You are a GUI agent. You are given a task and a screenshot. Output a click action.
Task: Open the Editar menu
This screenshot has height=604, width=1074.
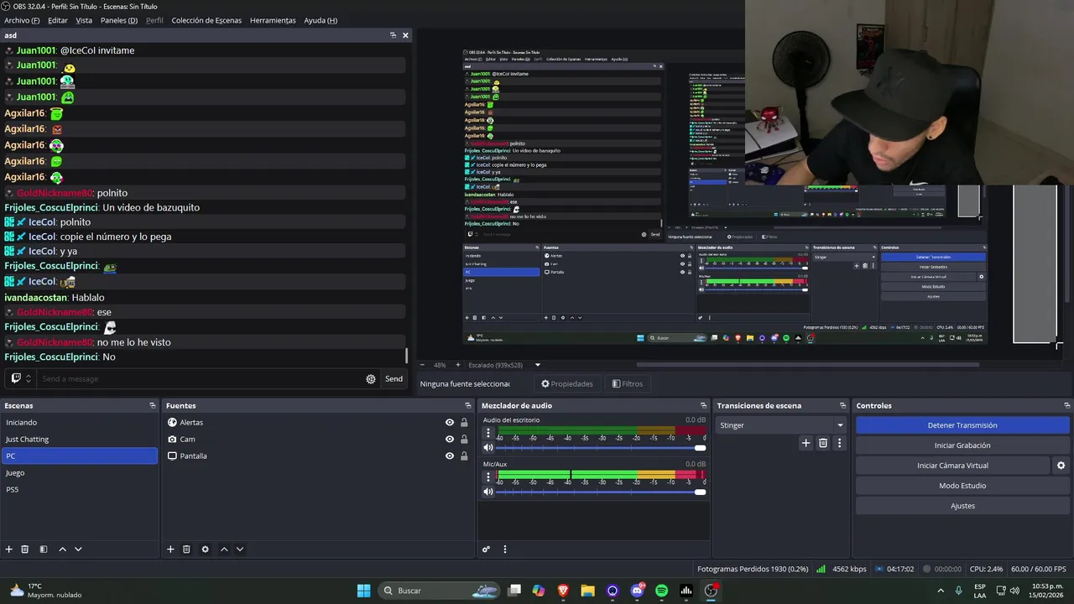[x=58, y=20]
